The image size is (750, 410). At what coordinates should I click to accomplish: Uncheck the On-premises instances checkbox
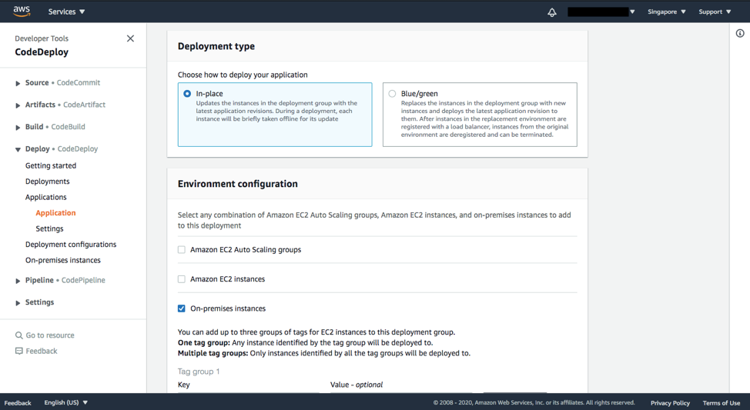click(x=181, y=308)
